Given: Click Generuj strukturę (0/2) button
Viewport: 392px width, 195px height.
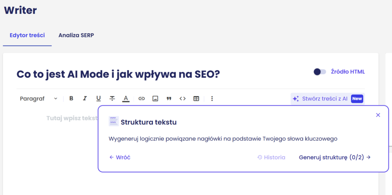Looking at the screenshot, I should point(335,157).
